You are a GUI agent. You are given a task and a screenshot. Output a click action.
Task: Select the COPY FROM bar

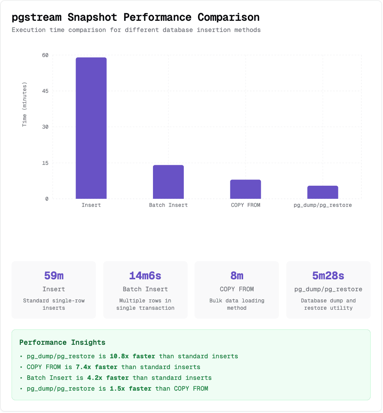(x=245, y=189)
